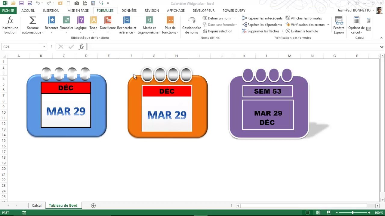Click the Save icon in quick access toolbar
Screen dimensions: 385x216
(x=21, y=3)
